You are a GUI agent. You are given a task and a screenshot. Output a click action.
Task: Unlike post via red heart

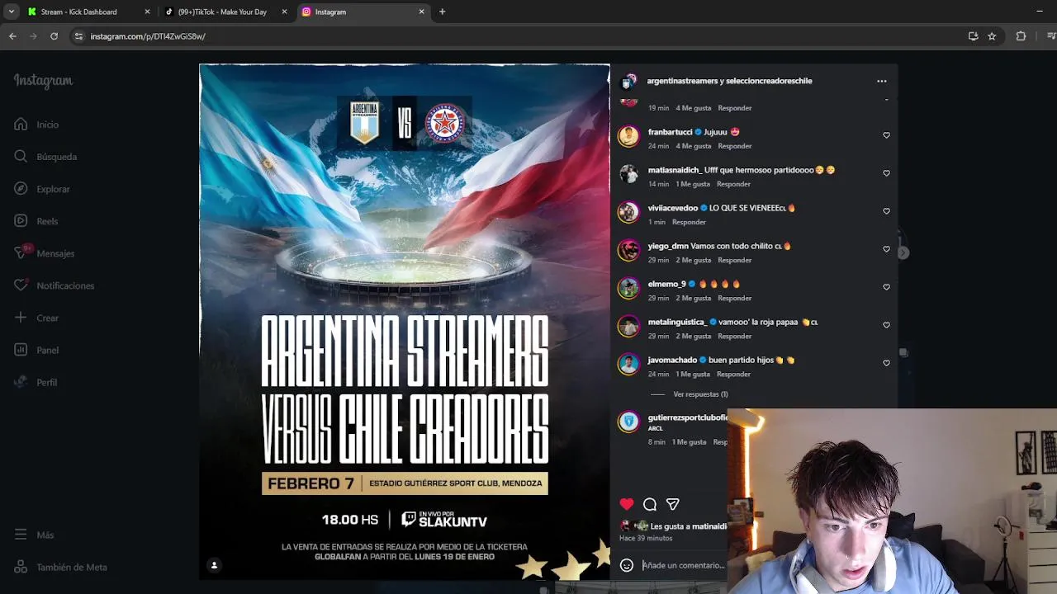coord(627,504)
